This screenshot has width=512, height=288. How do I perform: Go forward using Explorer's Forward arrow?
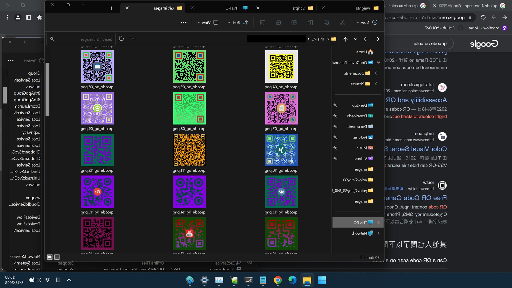tap(366, 39)
